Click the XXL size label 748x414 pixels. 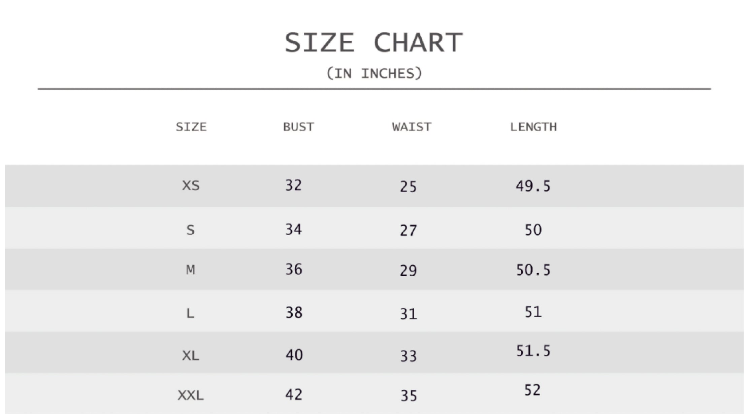tap(191, 395)
